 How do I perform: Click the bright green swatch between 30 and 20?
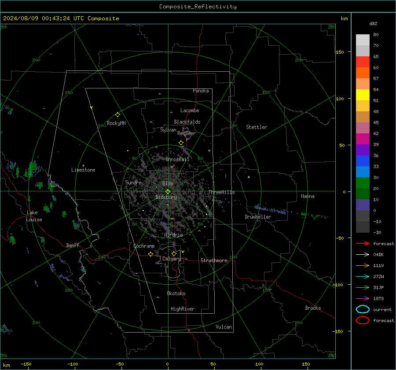pyautogui.click(x=363, y=183)
